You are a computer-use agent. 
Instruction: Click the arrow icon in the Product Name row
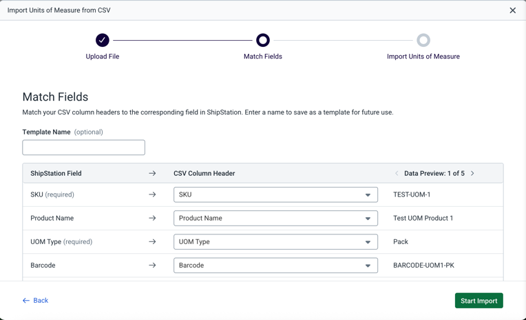pos(152,218)
